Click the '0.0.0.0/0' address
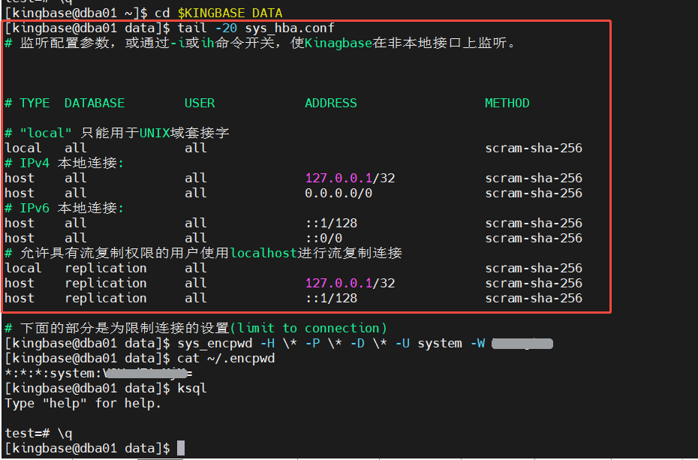This screenshot has height=460, width=698. tap(338, 193)
